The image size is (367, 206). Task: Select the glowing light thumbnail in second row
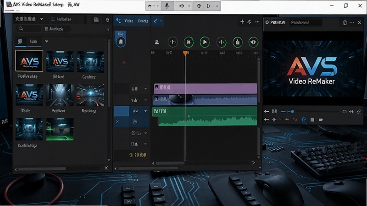click(x=90, y=95)
